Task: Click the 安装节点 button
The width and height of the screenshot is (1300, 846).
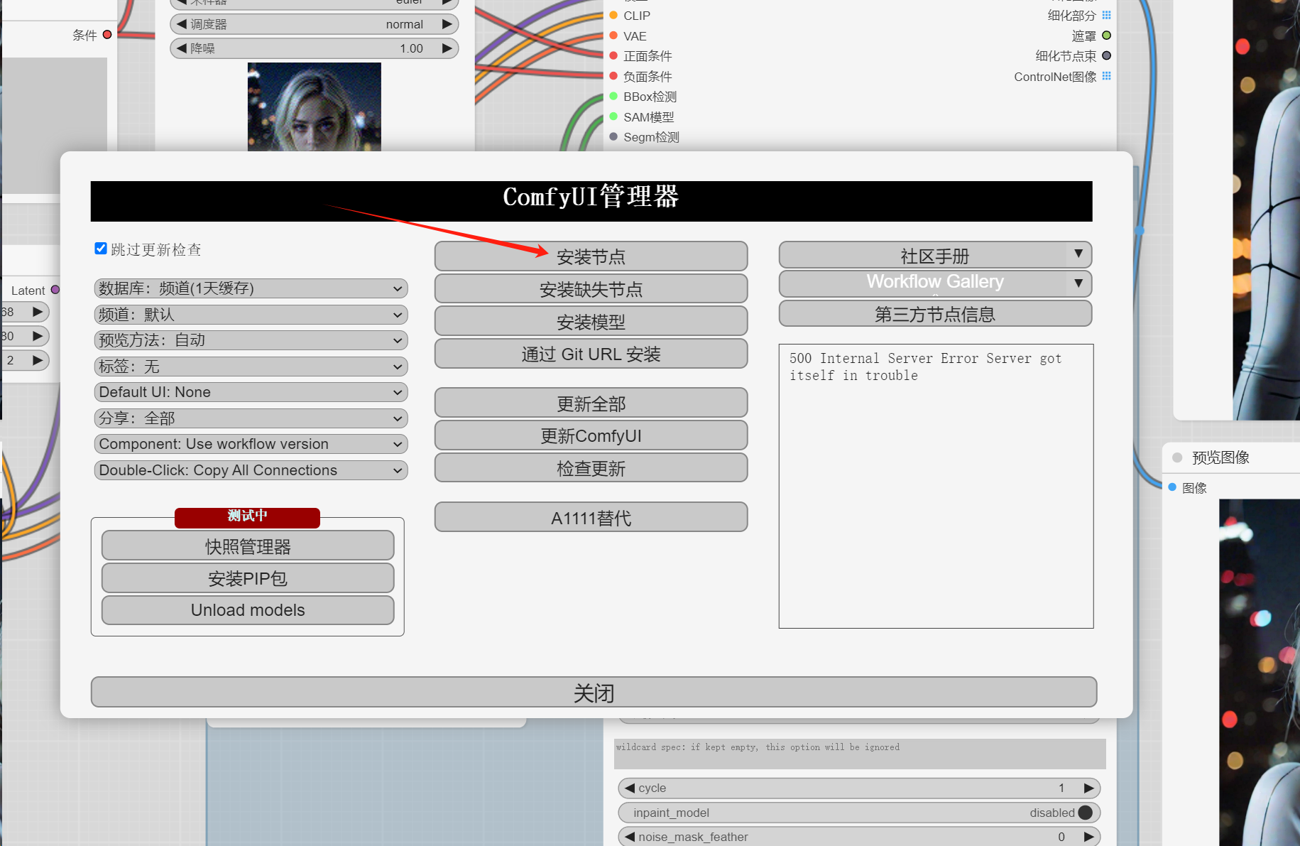Action: click(x=591, y=256)
